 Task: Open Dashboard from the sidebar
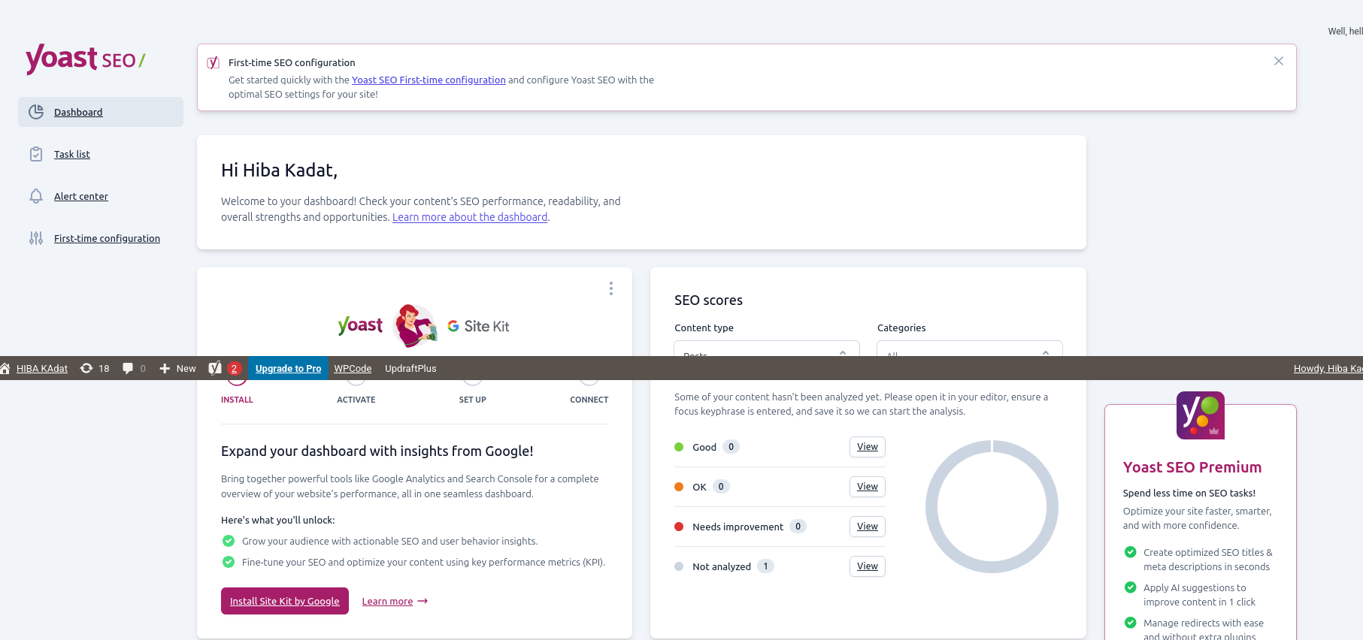click(101, 112)
